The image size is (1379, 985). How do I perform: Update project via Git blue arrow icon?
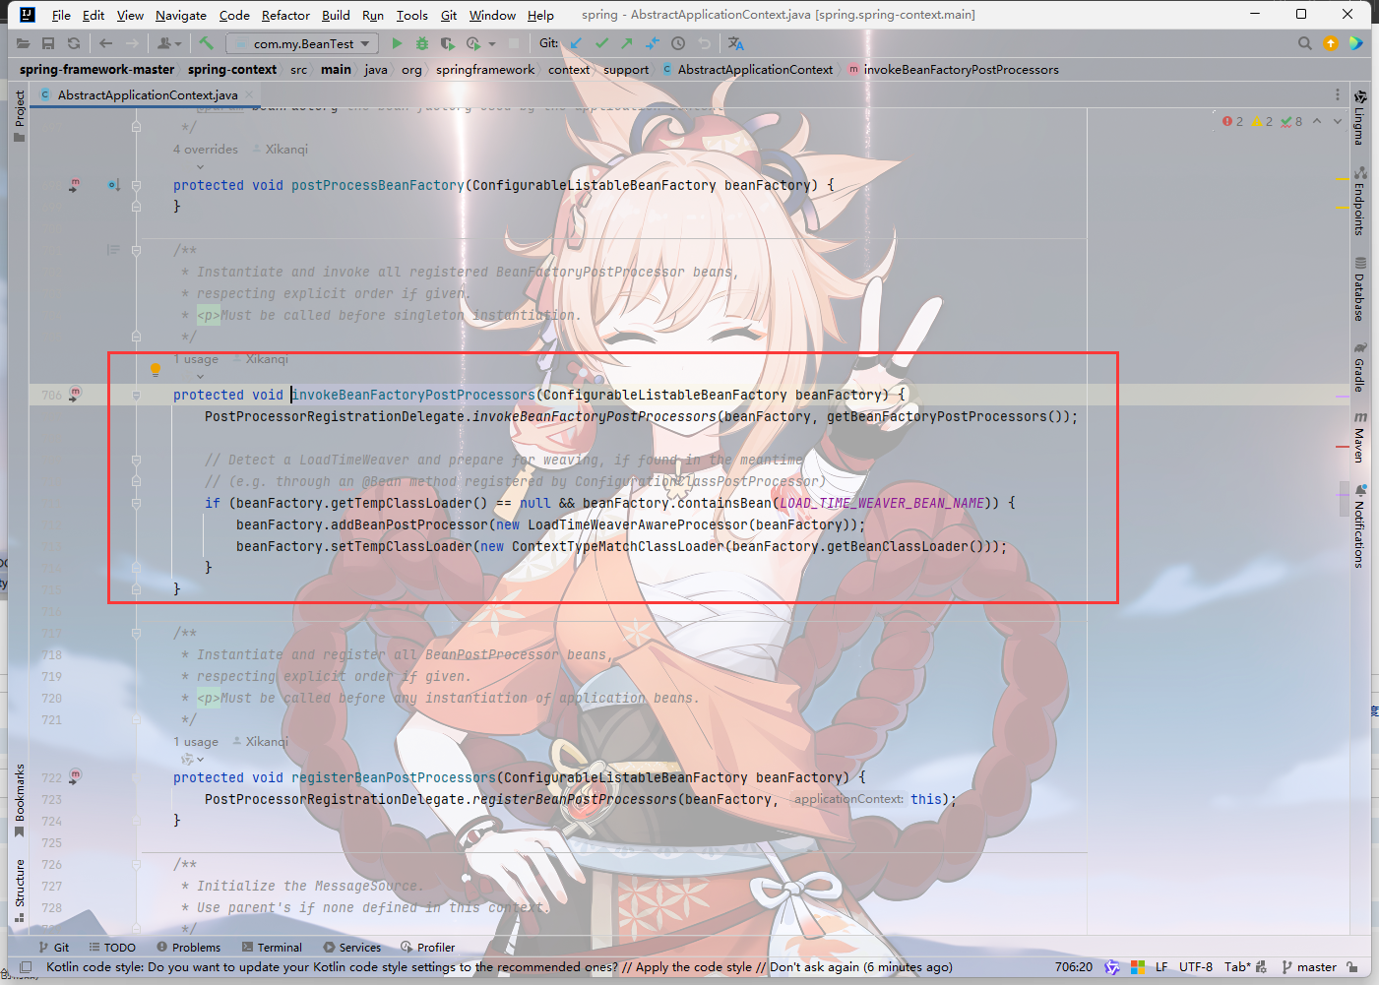(x=576, y=43)
